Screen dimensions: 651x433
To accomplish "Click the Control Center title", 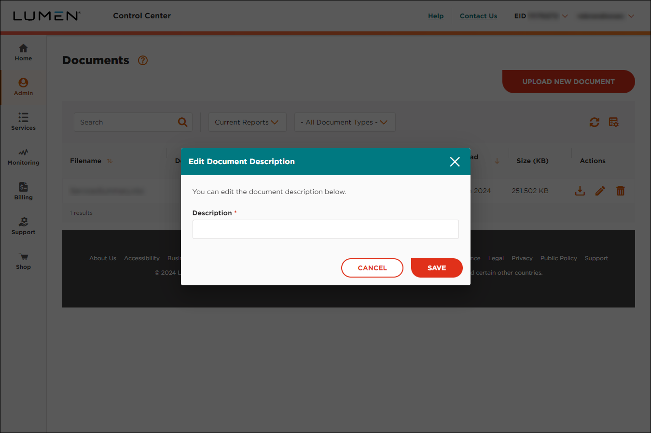I will coord(142,16).
